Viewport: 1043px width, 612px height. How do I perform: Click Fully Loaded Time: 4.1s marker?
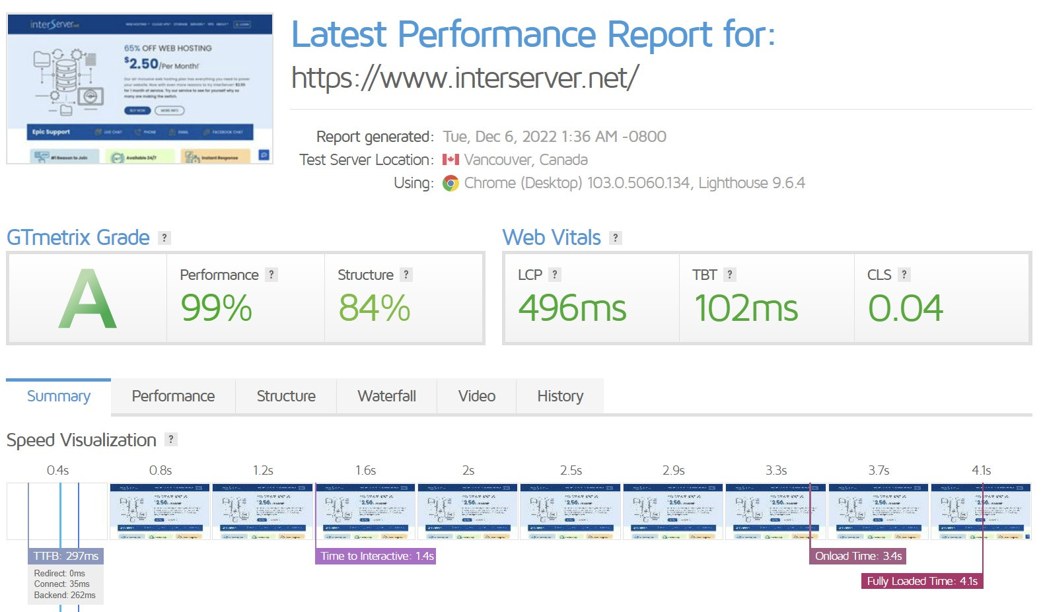tap(922, 581)
